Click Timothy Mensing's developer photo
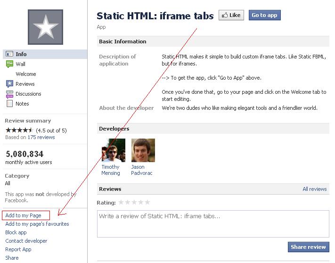The width and height of the screenshot is (335, 263). coord(114,150)
